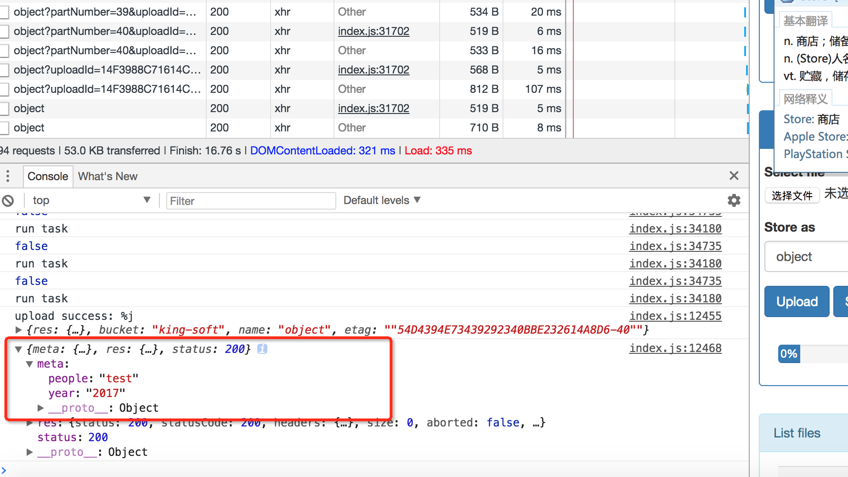Image resolution: width=848 pixels, height=477 pixels.
Task: Click the PlayStation translation entry
Action: coord(815,154)
